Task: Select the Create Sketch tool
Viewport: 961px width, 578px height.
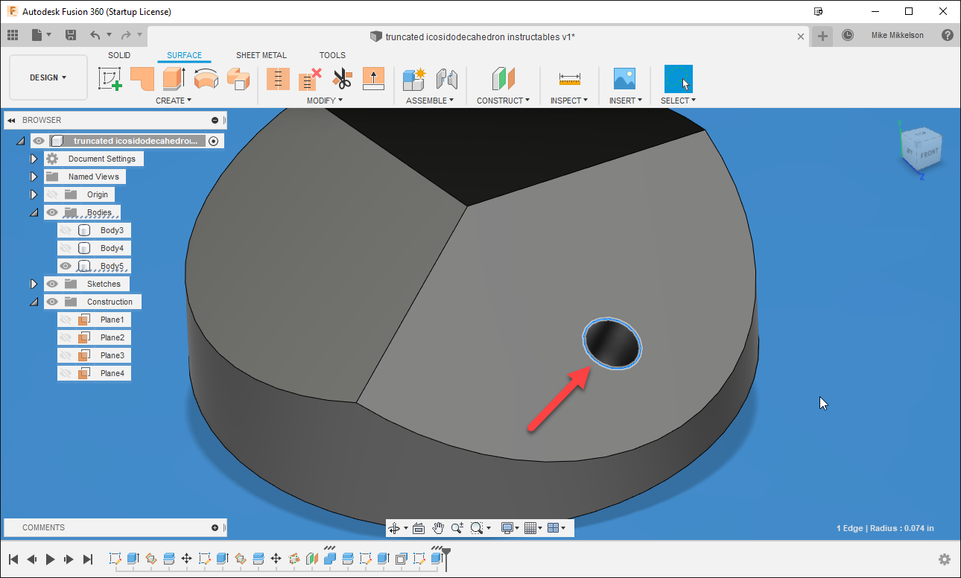Action: 110,79
